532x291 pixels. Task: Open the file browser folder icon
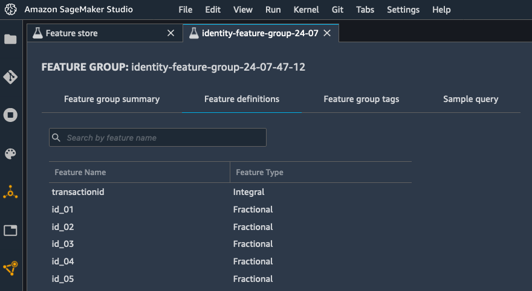click(x=10, y=39)
